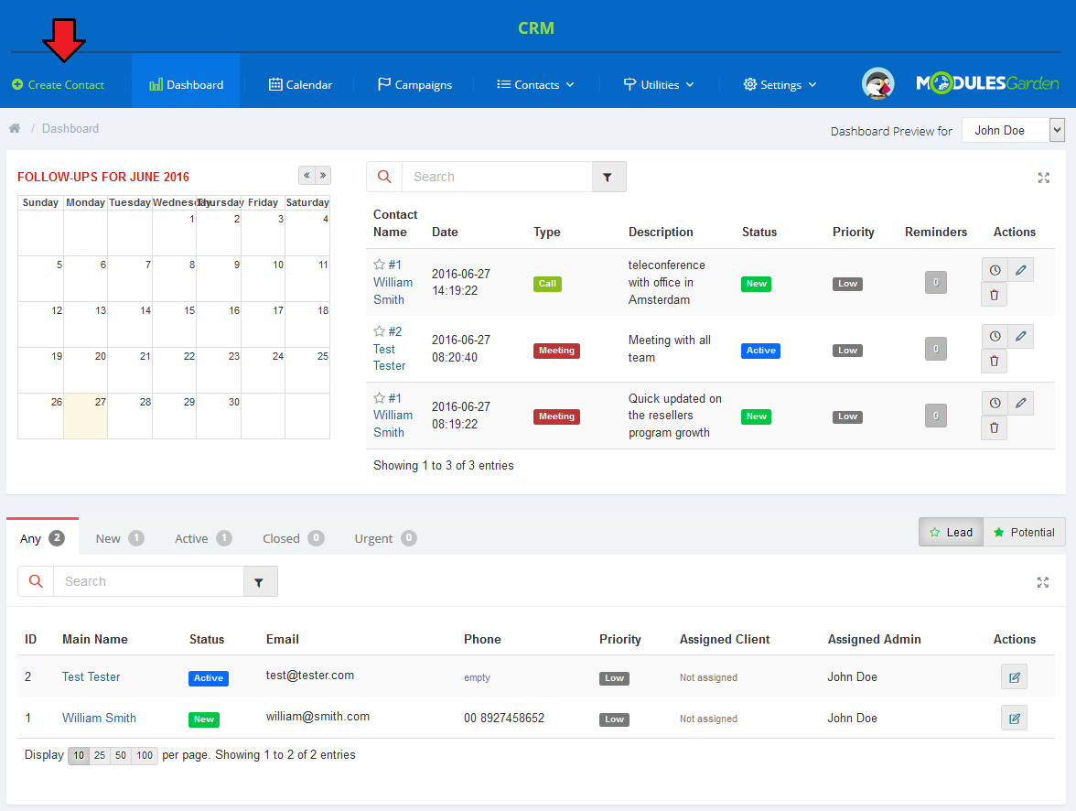Display 100 entries per page
Screen dimensions: 1076x811
click(x=145, y=755)
